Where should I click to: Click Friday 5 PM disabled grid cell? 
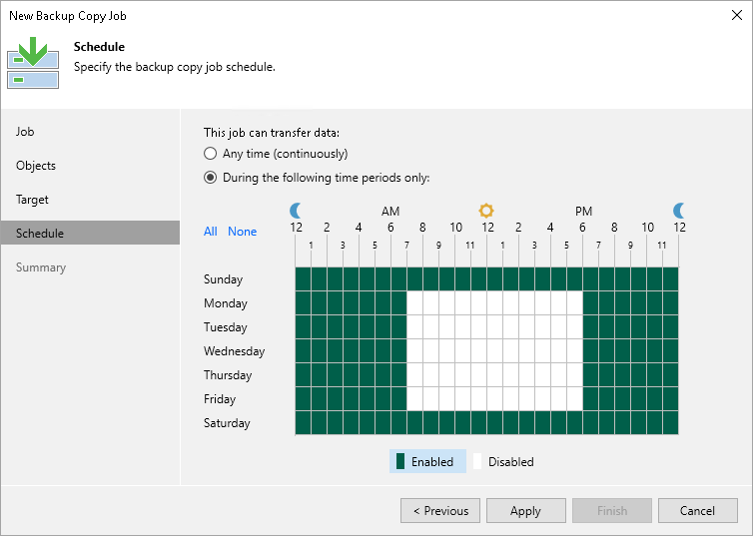click(x=574, y=399)
